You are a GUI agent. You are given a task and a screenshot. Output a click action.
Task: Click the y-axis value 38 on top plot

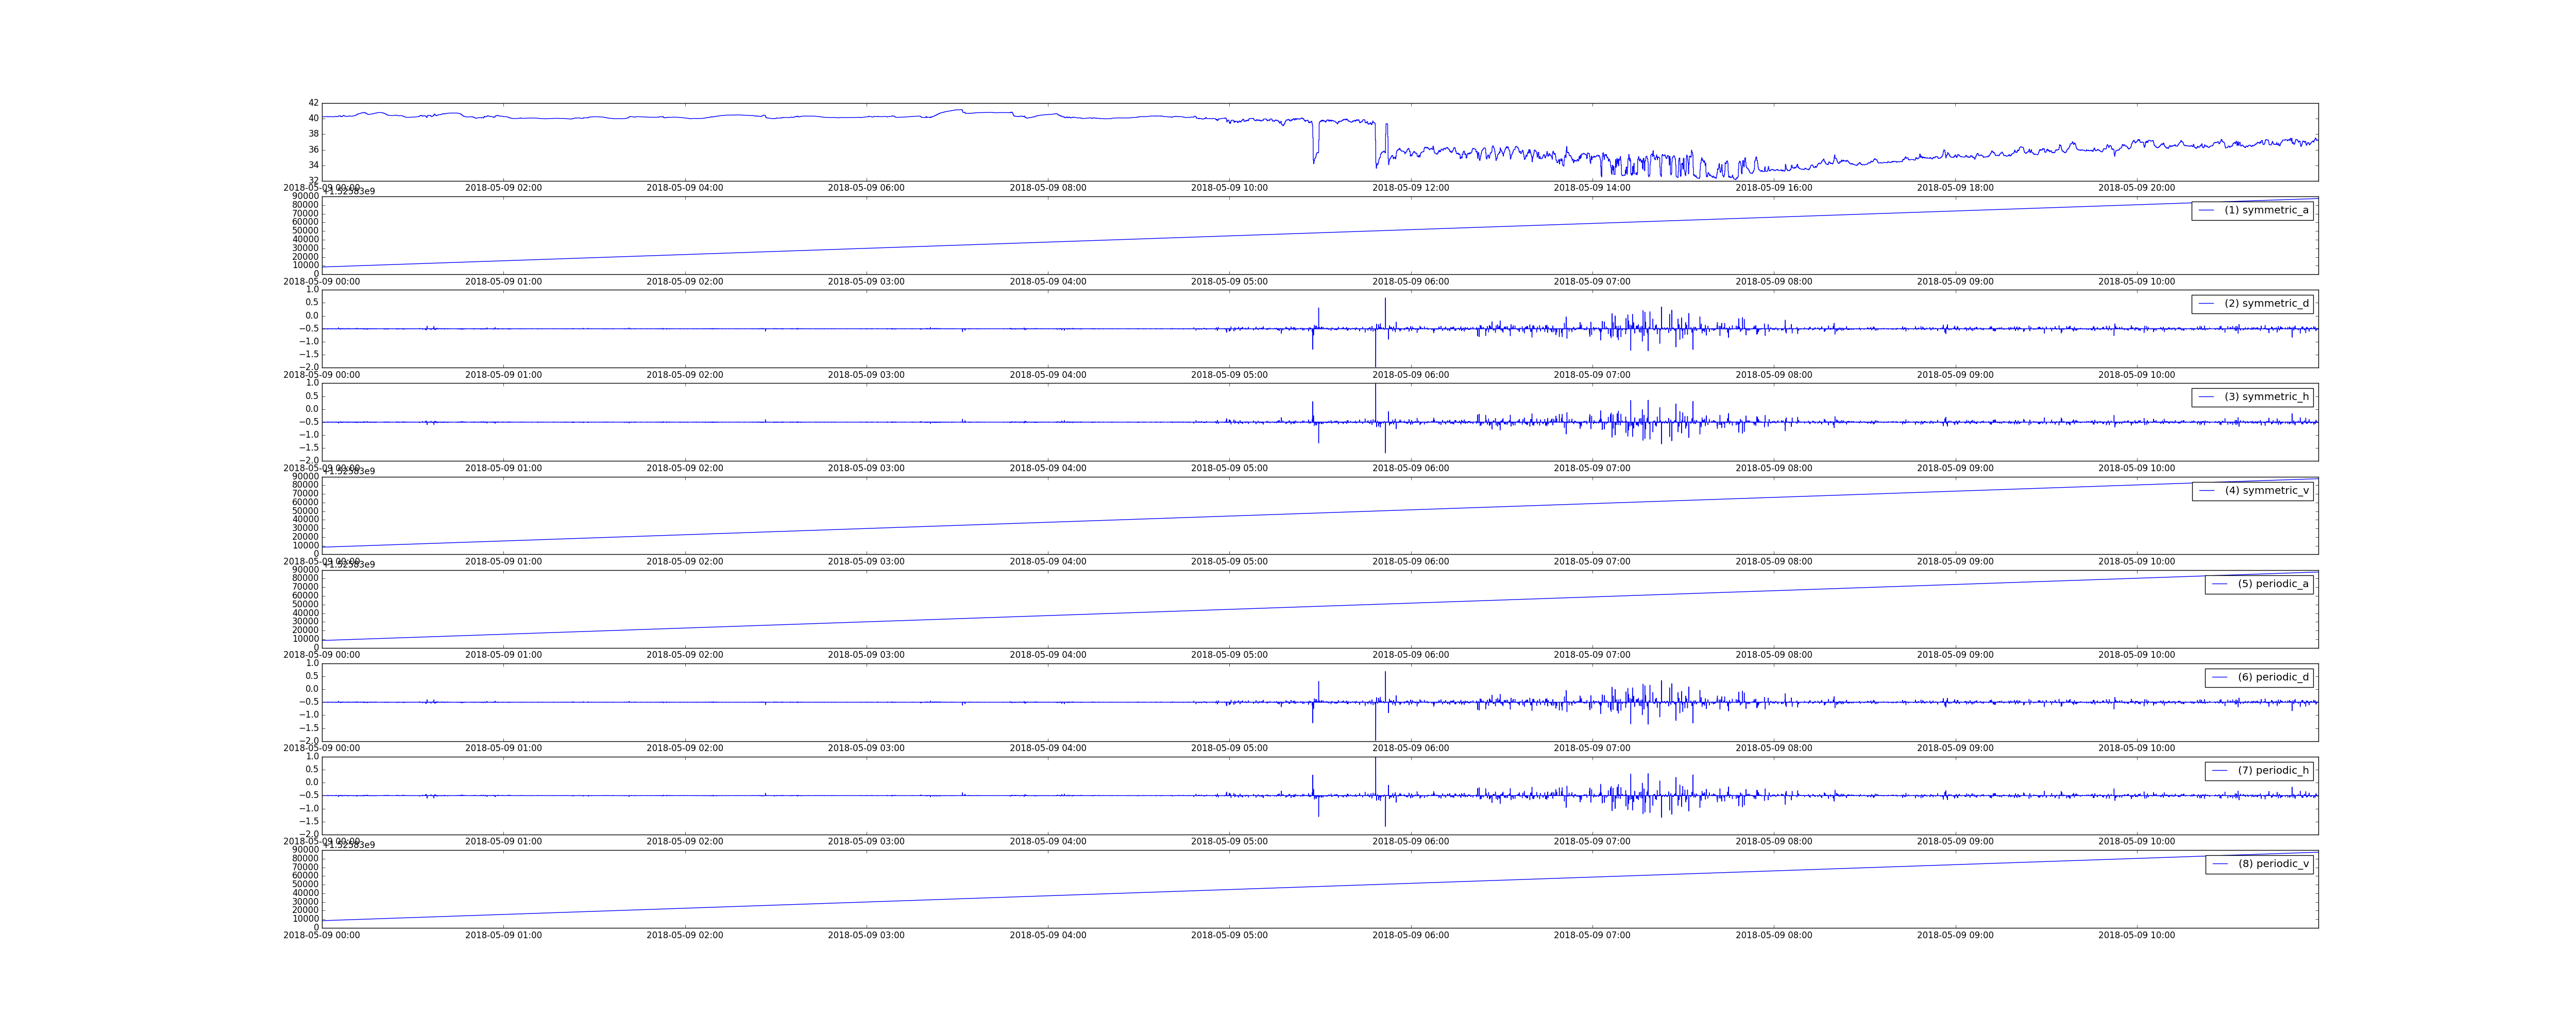[x=313, y=134]
